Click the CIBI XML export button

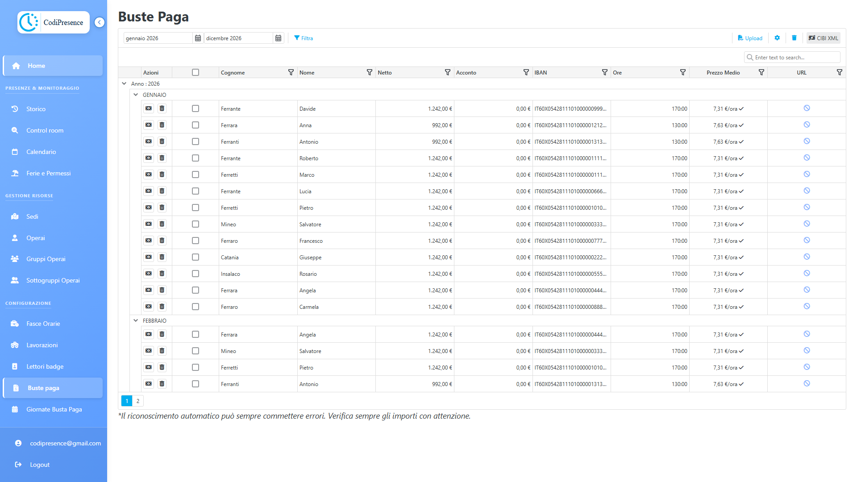pyautogui.click(x=823, y=38)
